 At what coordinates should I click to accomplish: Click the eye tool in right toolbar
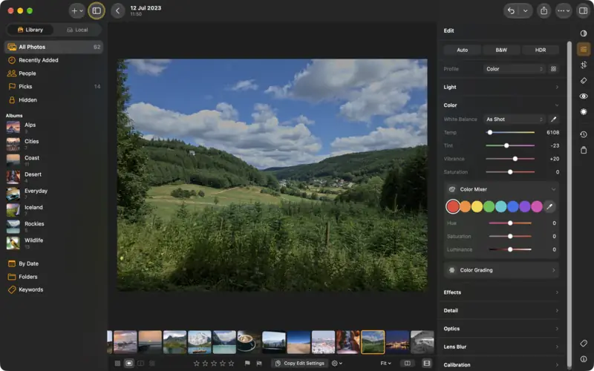click(584, 96)
